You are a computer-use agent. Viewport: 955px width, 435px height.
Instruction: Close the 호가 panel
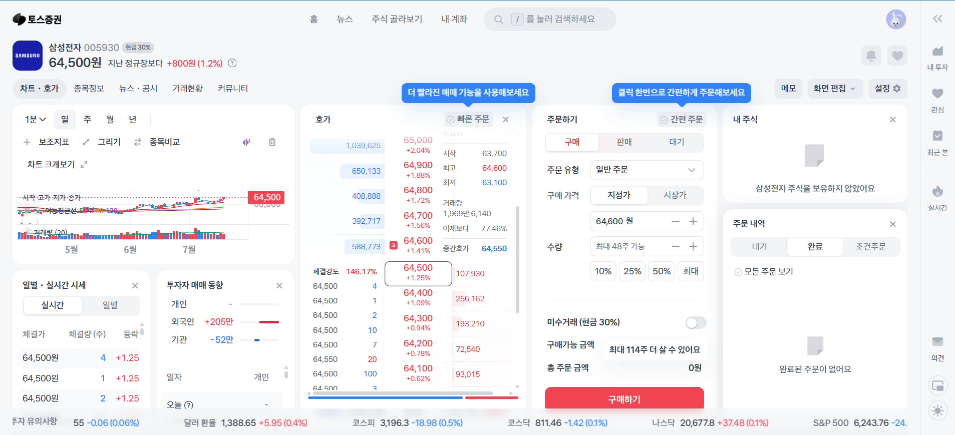(x=506, y=120)
